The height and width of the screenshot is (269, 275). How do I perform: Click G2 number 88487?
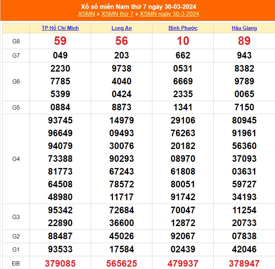coord(60,236)
